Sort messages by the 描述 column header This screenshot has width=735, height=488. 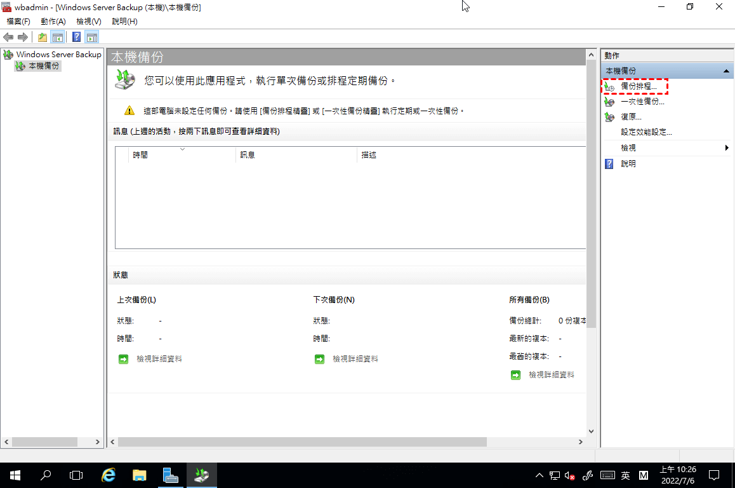471,155
